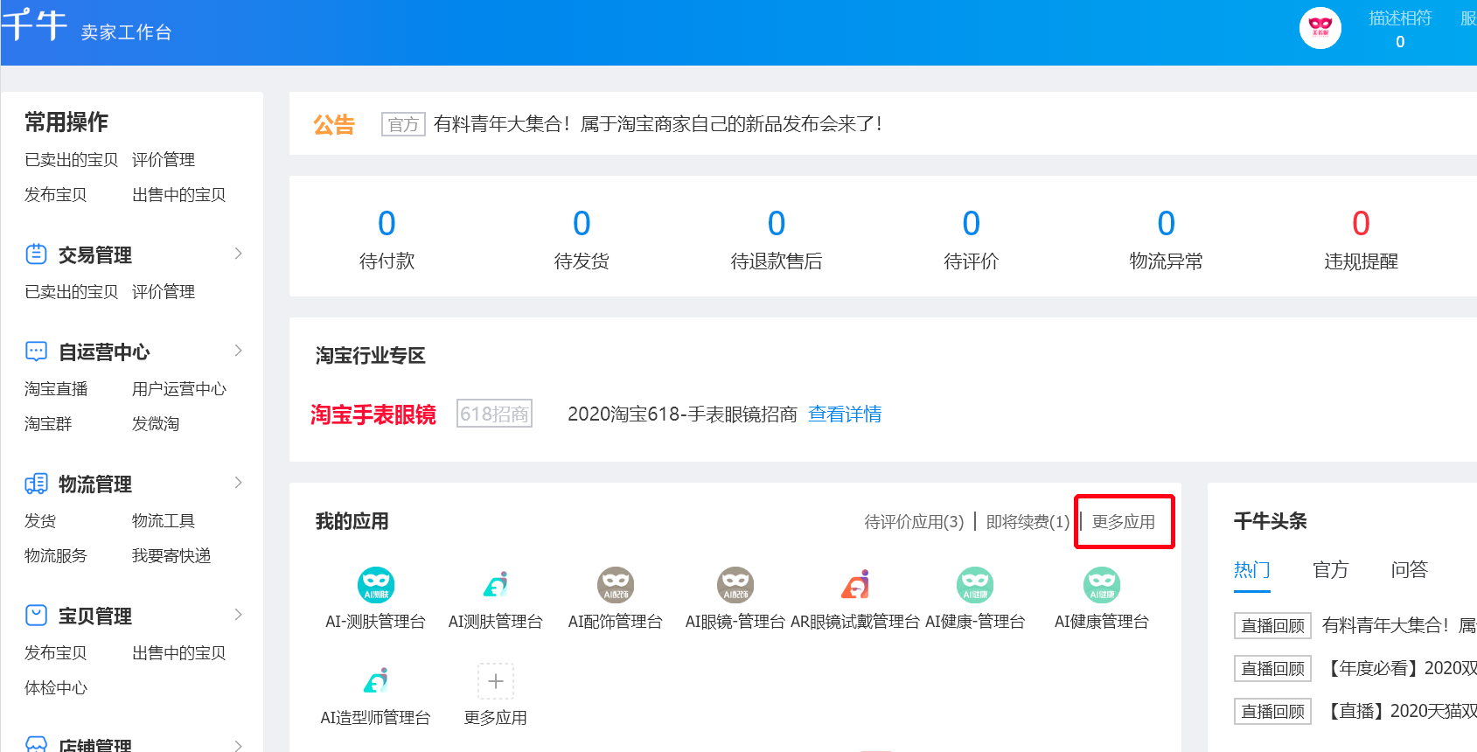
Task: Launch the AI配饰管理台 app icon
Action: point(616,585)
